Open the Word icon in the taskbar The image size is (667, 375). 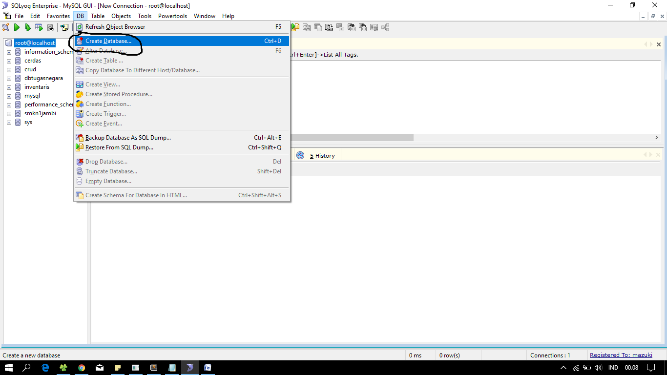point(208,368)
